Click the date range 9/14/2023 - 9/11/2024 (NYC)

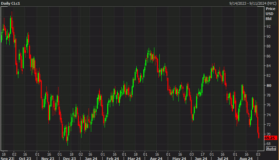253,3
